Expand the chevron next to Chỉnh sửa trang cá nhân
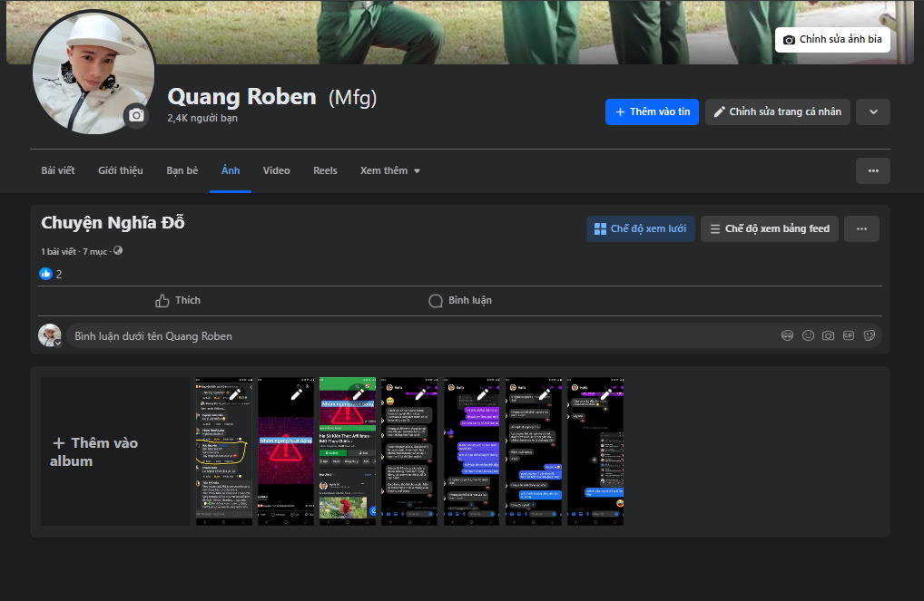This screenshot has width=924, height=601. point(872,111)
